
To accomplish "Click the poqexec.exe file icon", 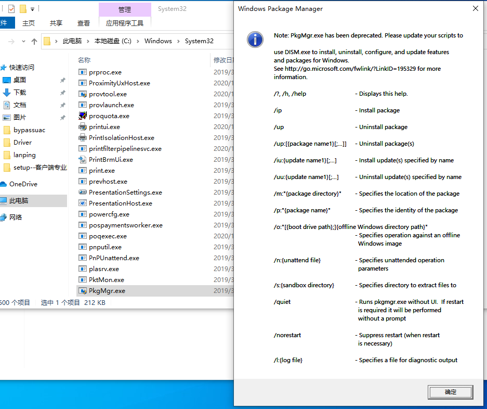I will tap(82, 236).
